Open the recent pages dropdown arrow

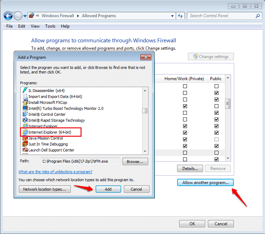click(25, 16)
